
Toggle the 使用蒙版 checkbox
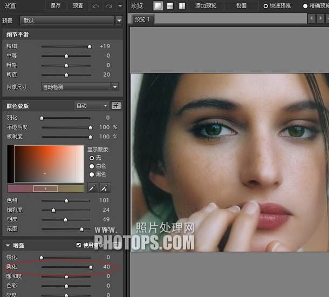(79, 245)
